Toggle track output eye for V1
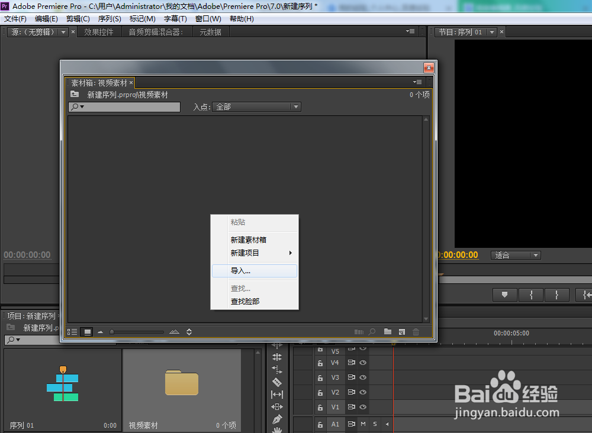592x433 pixels. pyautogui.click(x=363, y=407)
